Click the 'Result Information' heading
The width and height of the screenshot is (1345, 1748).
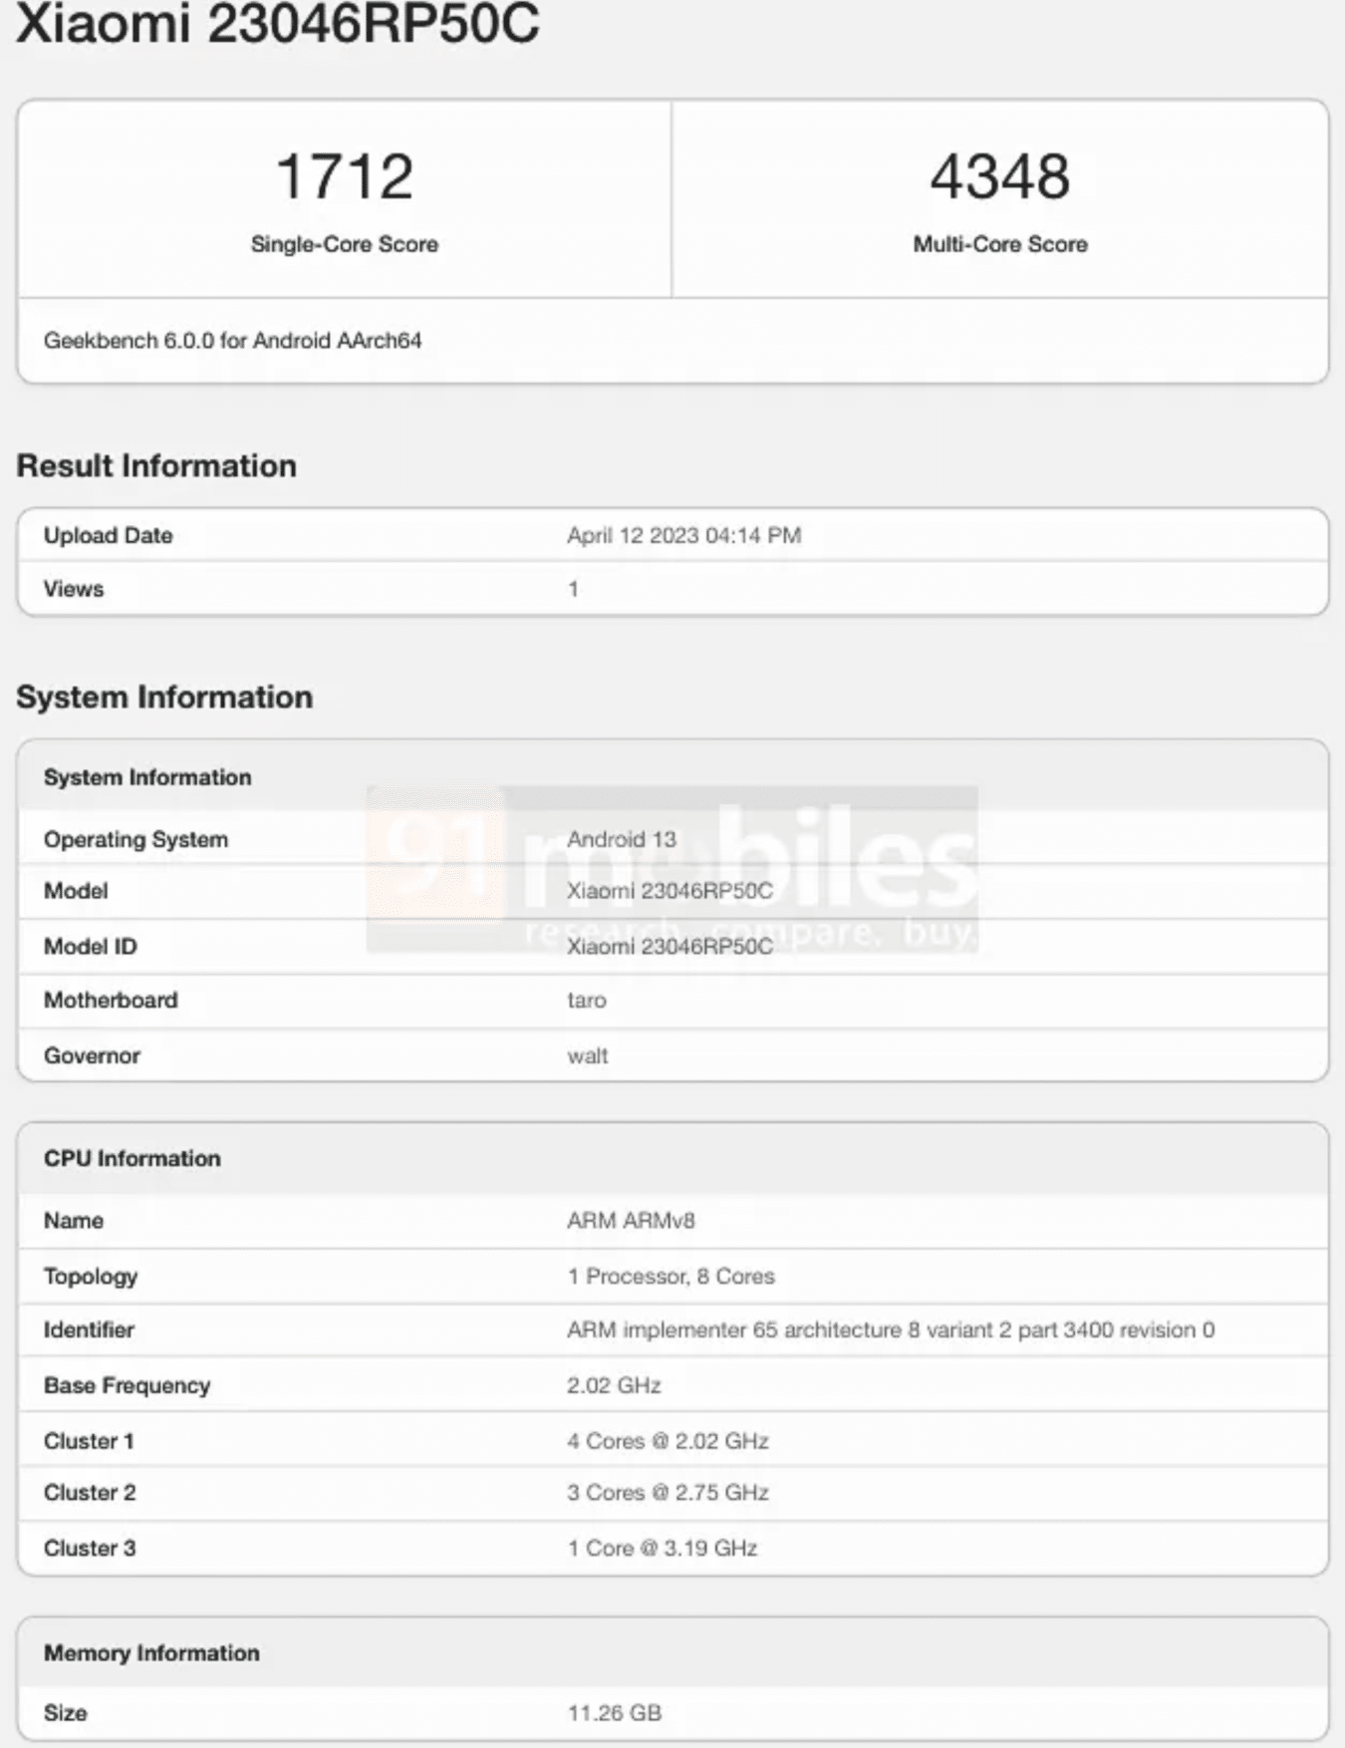click(156, 465)
